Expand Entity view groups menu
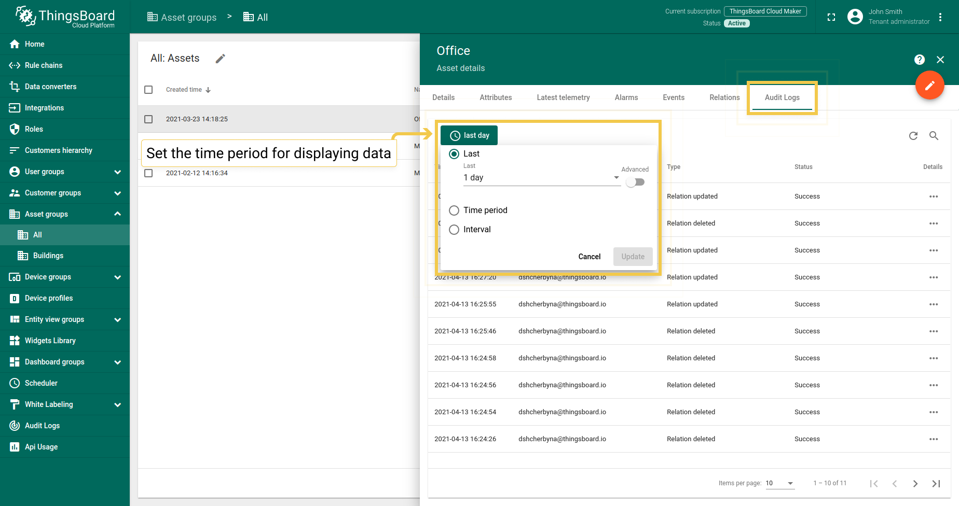 point(118,320)
